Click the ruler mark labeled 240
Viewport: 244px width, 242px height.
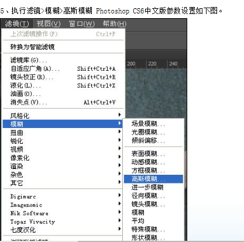[x=173, y=64]
